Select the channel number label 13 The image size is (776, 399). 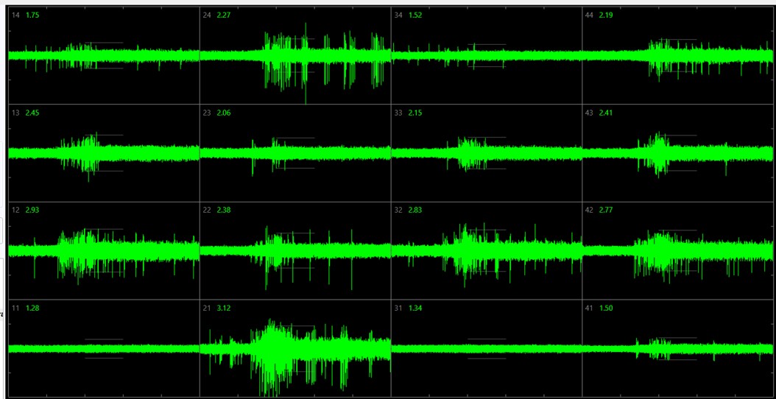[x=15, y=113]
